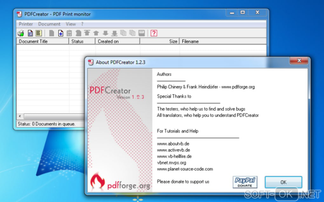The width and height of the screenshot is (324, 202).
Task: Move document to bottom with barred down arrow
Action: click(x=114, y=33)
